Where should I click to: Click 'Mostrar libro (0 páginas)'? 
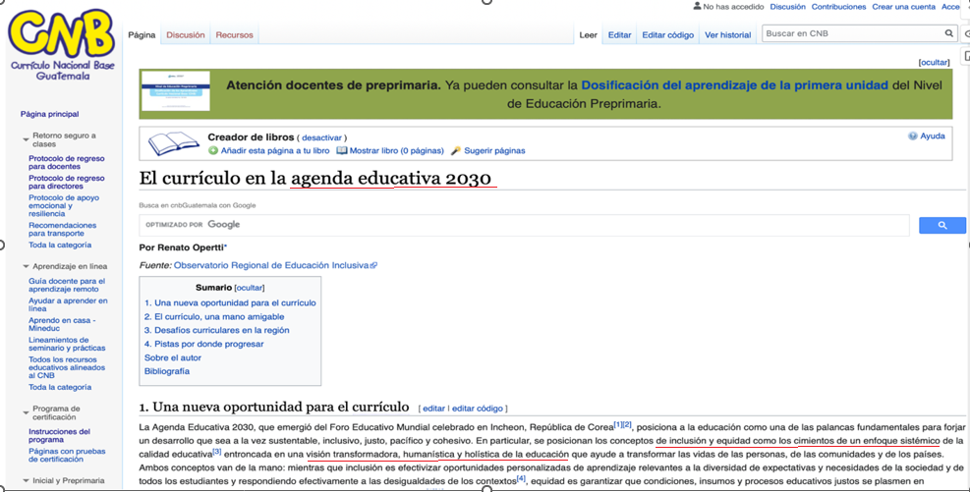396,151
